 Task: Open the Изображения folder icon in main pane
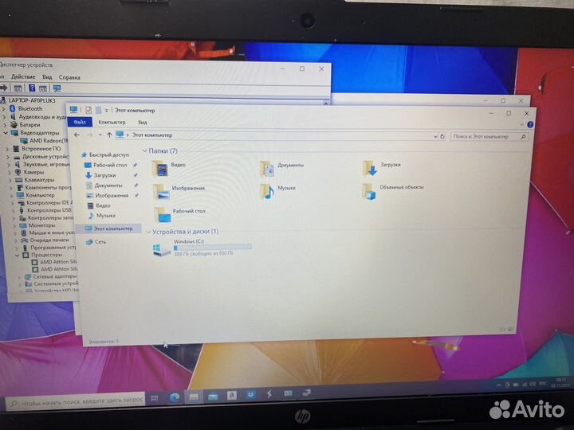[x=161, y=192]
